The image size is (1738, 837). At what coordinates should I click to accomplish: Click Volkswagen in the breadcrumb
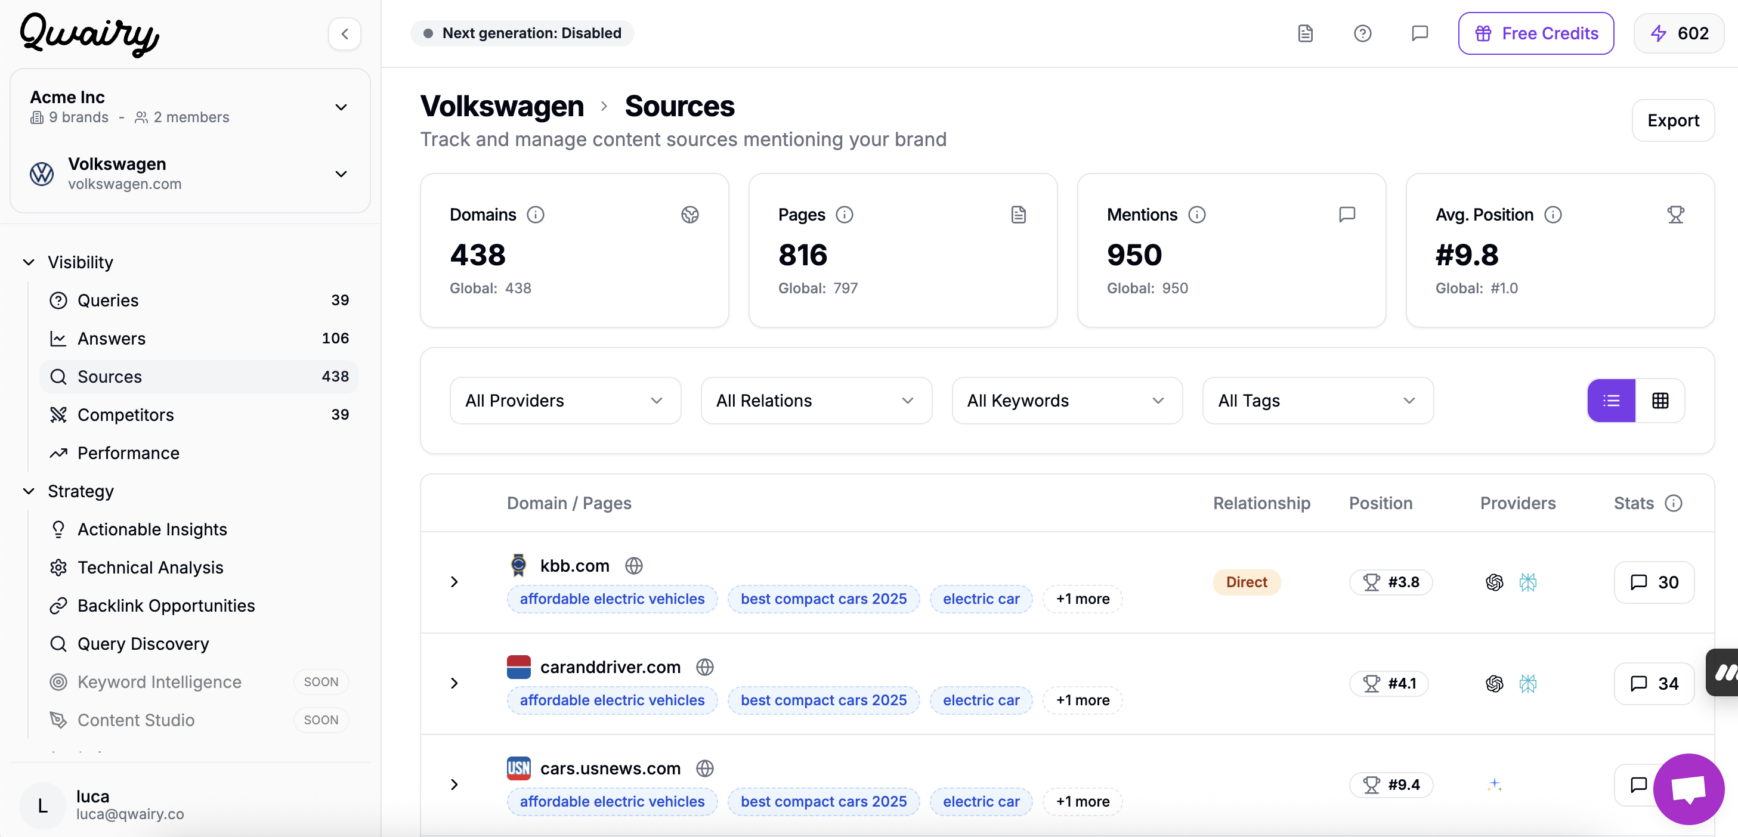point(503,107)
